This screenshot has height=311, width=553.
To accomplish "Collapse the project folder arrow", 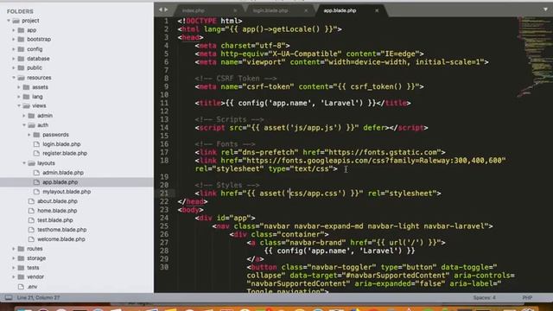I will click(9, 21).
